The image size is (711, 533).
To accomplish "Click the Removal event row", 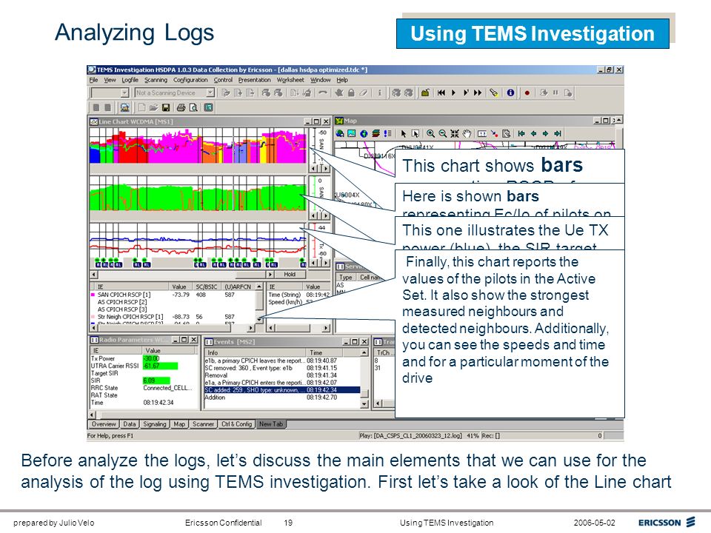I will (282, 375).
